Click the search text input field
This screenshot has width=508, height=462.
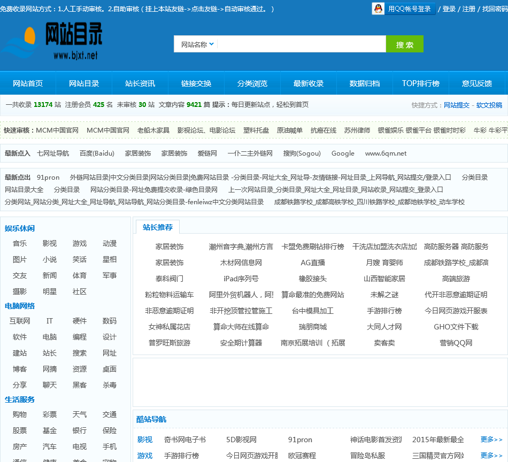301,44
